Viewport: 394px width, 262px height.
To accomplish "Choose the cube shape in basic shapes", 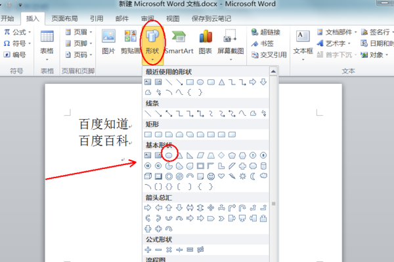I will 148,176.
